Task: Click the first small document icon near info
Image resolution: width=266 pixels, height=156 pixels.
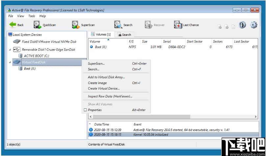Action: pos(220,27)
